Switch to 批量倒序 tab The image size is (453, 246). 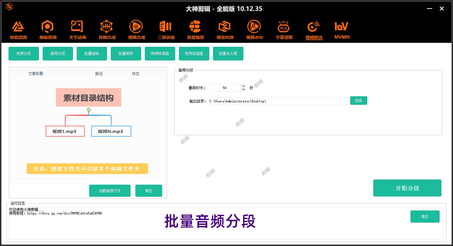pyautogui.click(x=126, y=53)
